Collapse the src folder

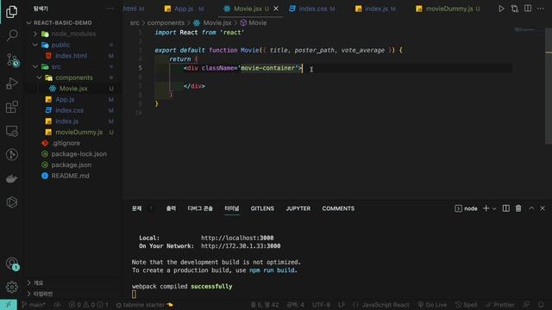pos(35,66)
